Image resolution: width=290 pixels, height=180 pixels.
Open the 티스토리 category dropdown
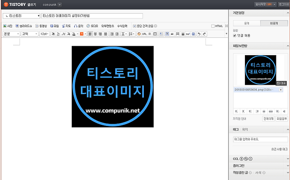21,16
